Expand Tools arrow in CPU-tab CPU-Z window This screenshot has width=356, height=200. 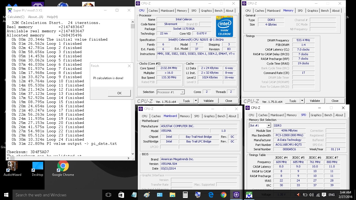pos(196,101)
